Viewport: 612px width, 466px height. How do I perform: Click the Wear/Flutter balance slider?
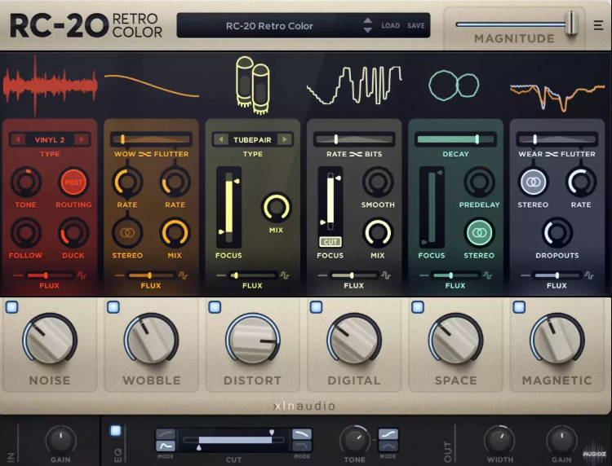(557, 139)
